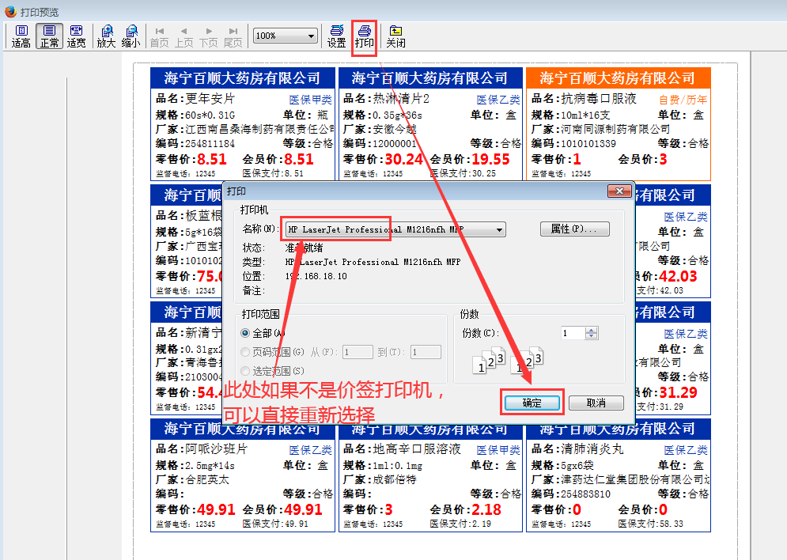Viewport: 787px width, 560px height.
Task: Select the 正常 normal view icon
Action: 49,36
